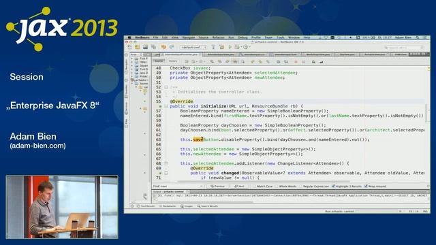The width and height of the screenshot is (436, 245).
Task: Click the Debug Project icon
Action: pos(237,47)
